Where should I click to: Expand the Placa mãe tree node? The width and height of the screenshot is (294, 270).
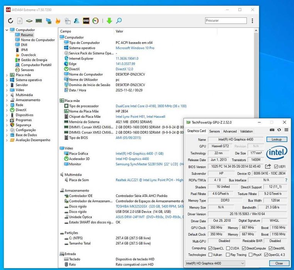click(7, 75)
